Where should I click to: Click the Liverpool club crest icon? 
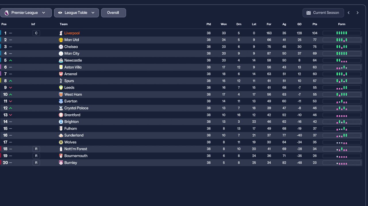coord(61,33)
